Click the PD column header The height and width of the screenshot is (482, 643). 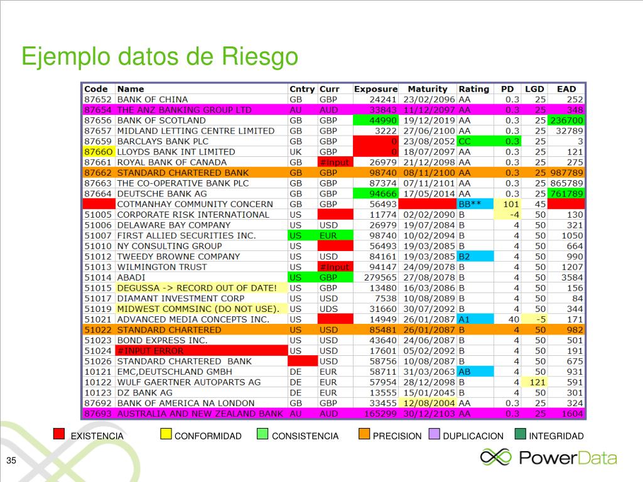pyautogui.click(x=507, y=89)
